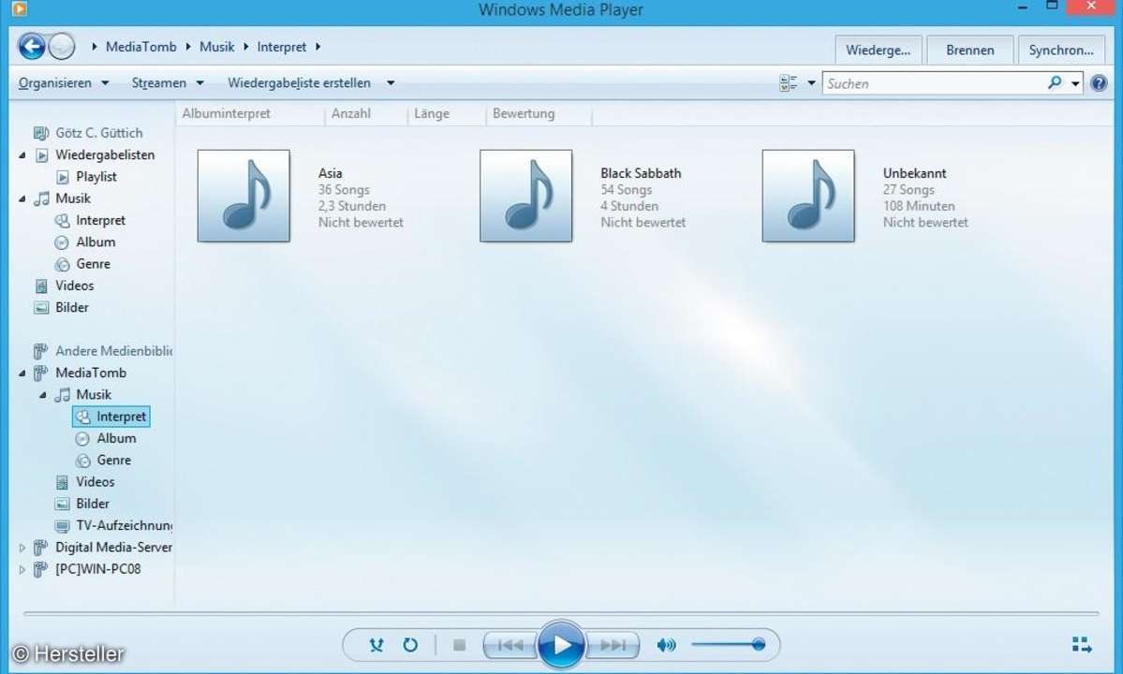1123x674 pixels.
Task: Collapse the Musik node under MediaTomb
Action: pyautogui.click(x=43, y=395)
